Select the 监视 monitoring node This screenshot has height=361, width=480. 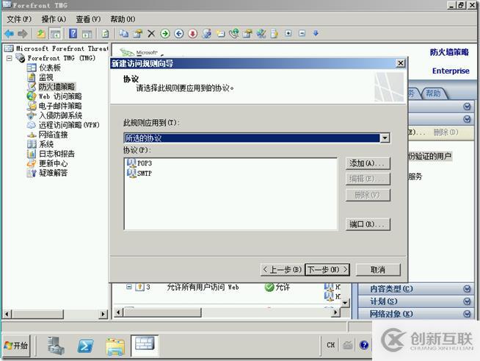pyautogui.click(x=46, y=77)
